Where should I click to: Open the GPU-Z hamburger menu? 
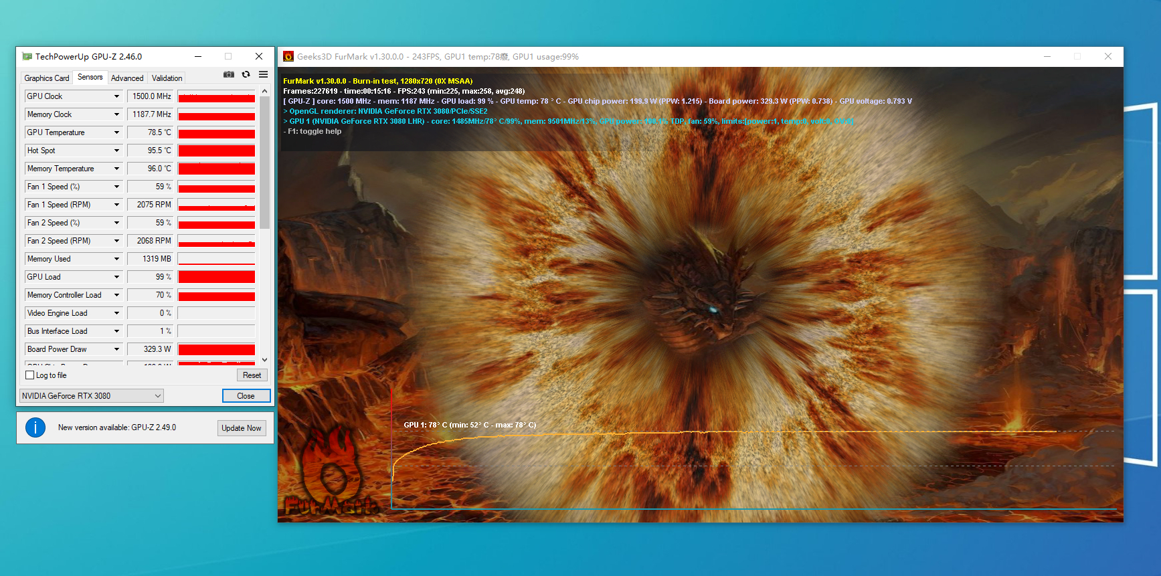(x=264, y=75)
